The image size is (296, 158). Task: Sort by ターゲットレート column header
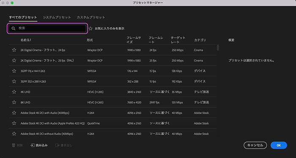178,40
